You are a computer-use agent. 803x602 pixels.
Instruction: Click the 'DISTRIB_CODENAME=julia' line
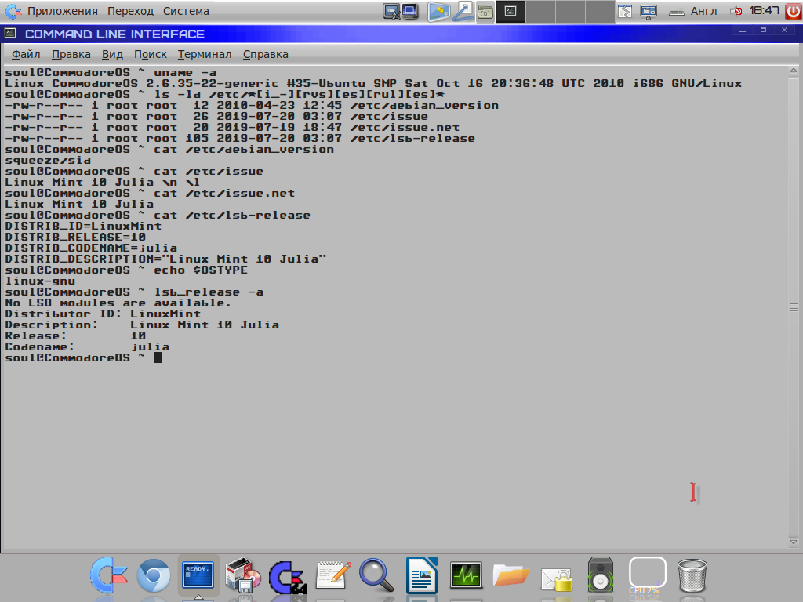pos(91,248)
